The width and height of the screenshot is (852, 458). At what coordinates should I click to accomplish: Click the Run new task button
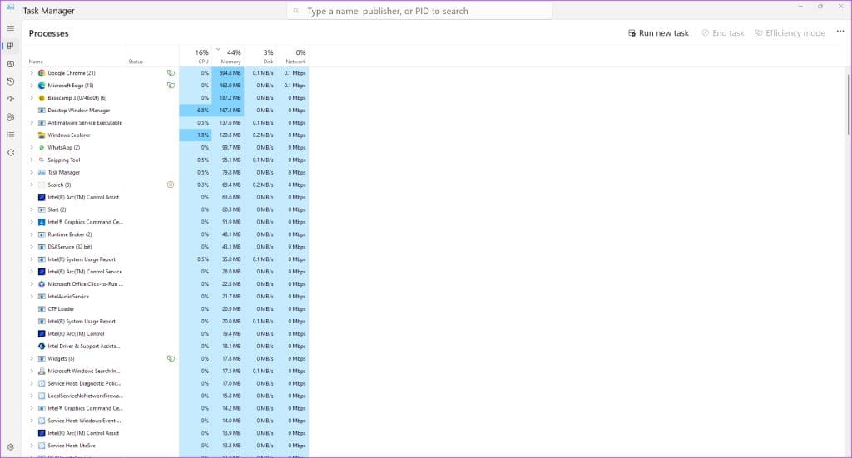[x=658, y=33]
